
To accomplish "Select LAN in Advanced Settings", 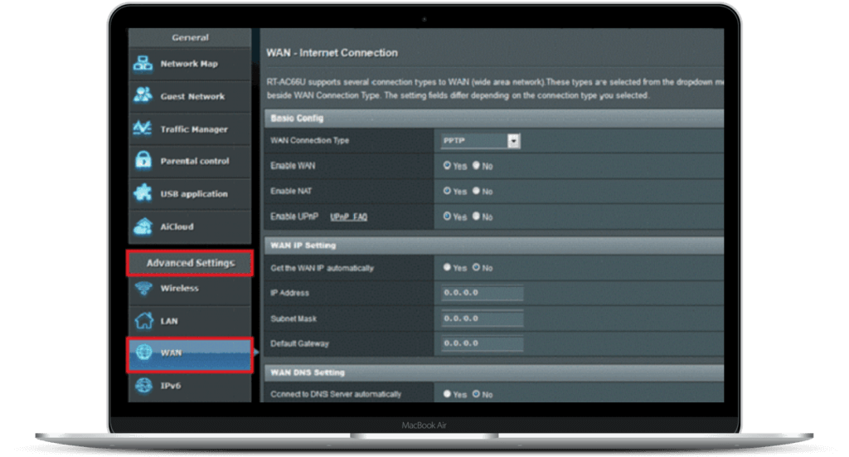I will click(x=190, y=321).
